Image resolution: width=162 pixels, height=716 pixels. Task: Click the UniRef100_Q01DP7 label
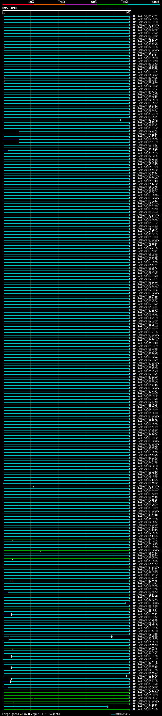pos(145,150)
